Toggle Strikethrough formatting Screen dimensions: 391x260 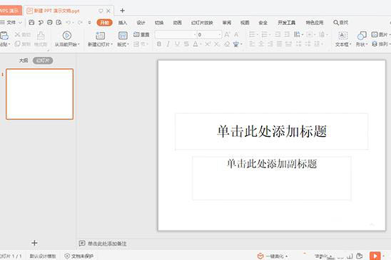coord(186,44)
